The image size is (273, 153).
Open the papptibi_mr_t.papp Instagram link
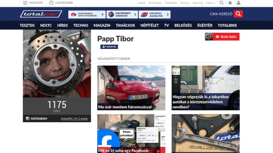coord(74,119)
